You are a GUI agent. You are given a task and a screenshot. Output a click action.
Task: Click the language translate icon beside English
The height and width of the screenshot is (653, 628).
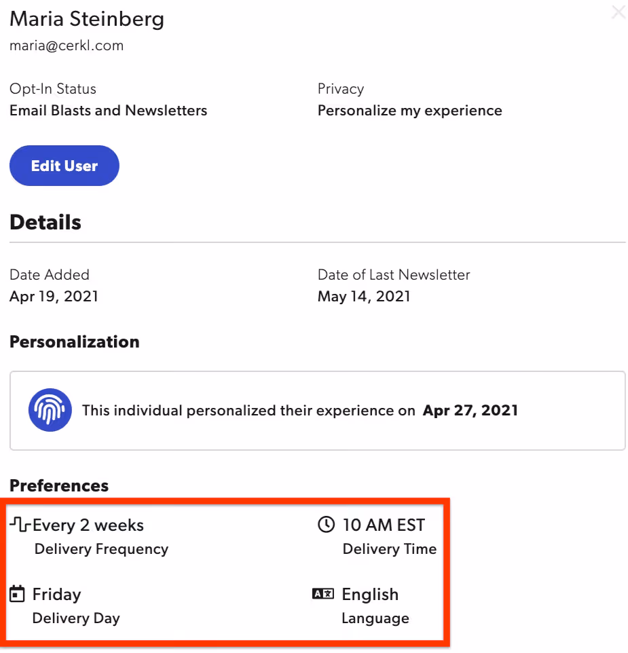click(x=323, y=593)
